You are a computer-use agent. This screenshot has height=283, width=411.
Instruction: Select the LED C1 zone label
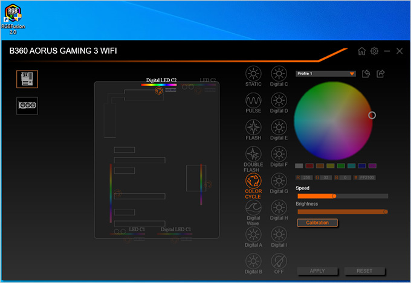(137, 229)
